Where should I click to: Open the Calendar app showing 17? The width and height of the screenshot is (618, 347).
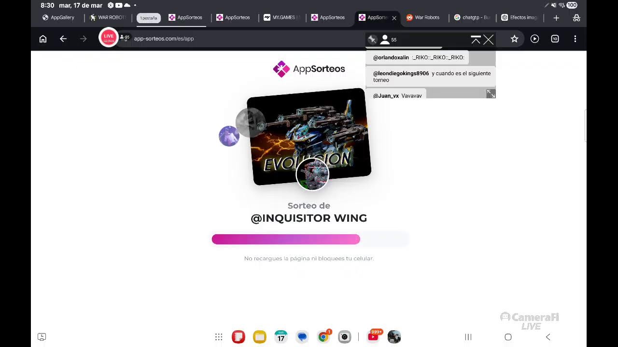coord(281,337)
